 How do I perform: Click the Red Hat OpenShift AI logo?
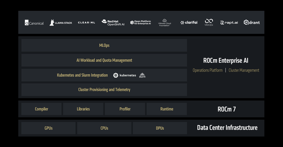tap(113, 22)
